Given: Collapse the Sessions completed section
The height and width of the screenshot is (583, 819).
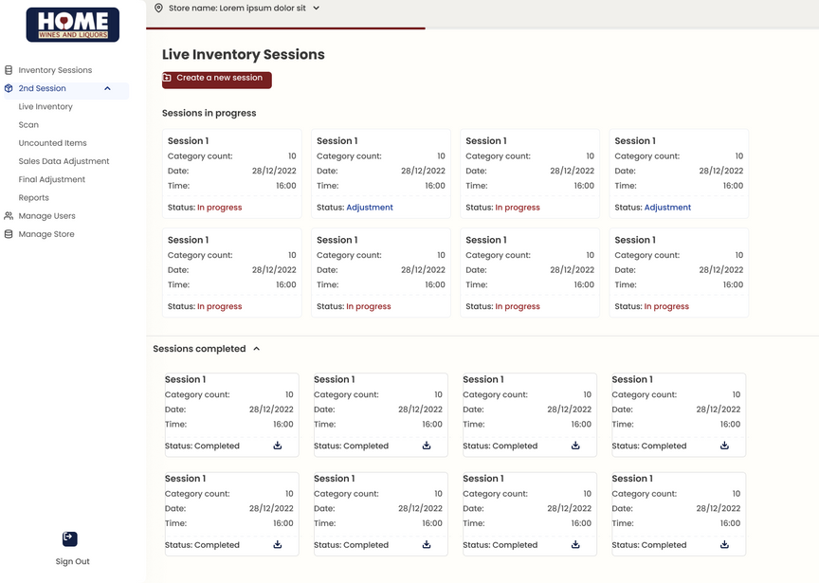Looking at the screenshot, I should (x=256, y=349).
